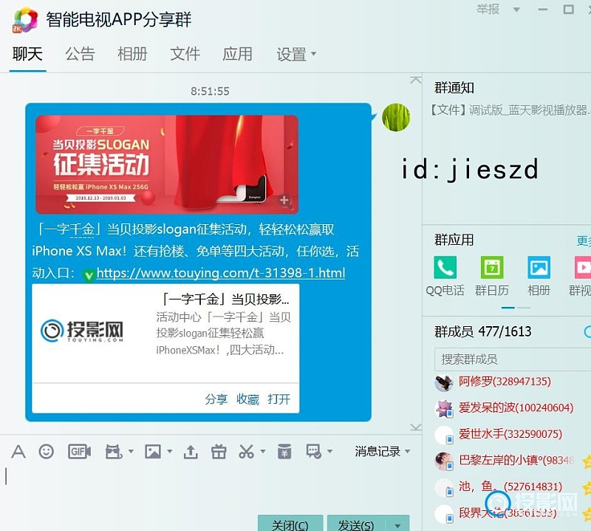The height and width of the screenshot is (531, 591).
Task: Open the SLOGAN 征集活动 banner image
Action: [x=167, y=164]
